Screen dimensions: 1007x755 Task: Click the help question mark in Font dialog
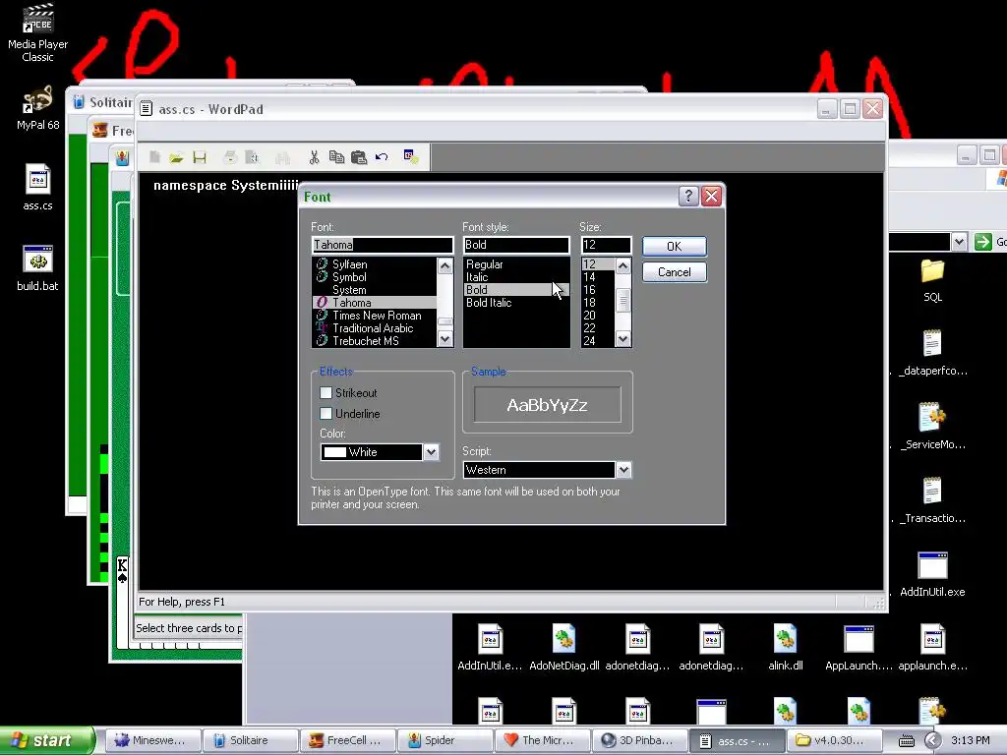tap(688, 197)
